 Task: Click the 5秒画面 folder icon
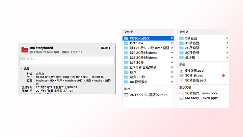(182, 38)
